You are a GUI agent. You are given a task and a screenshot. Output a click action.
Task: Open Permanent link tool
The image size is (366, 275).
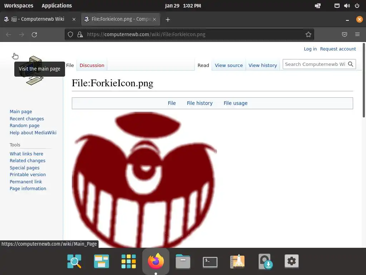click(x=26, y=182)
